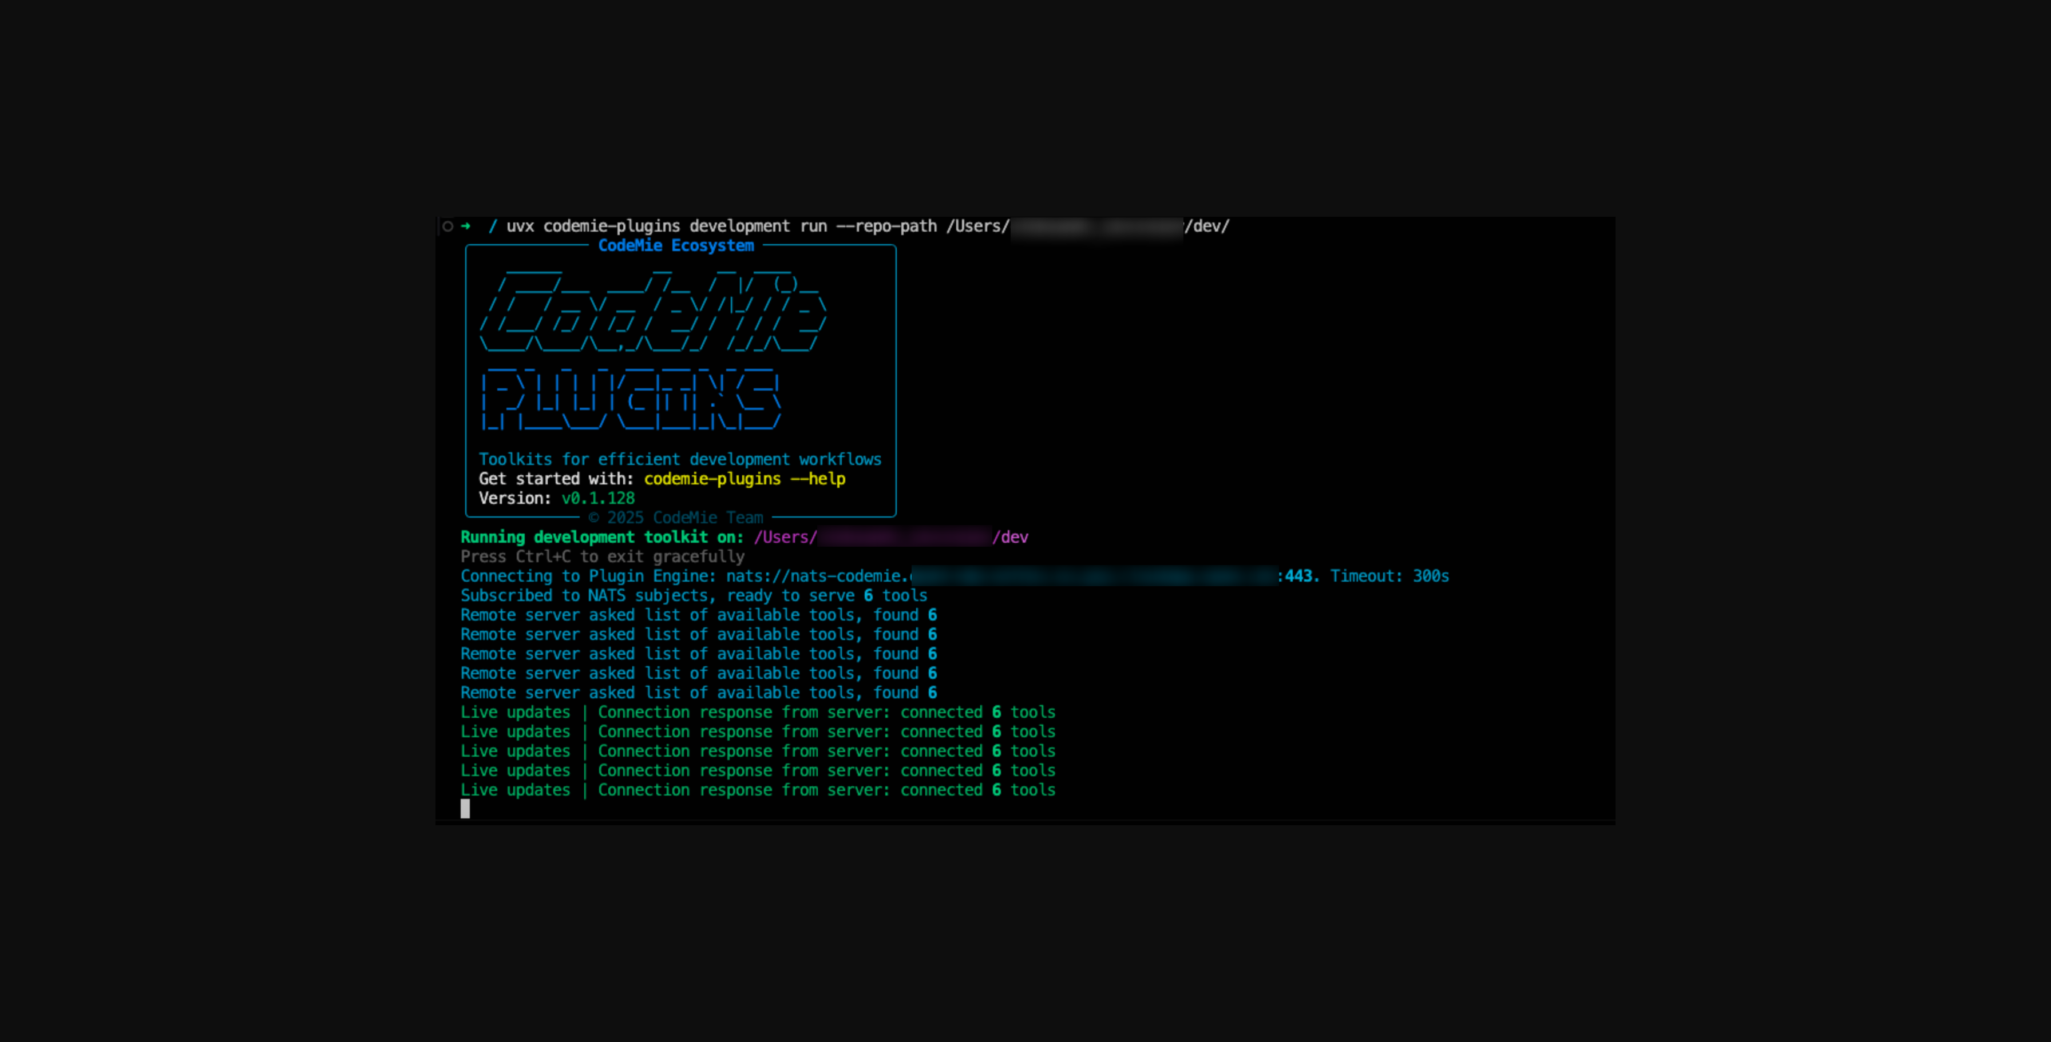This screenshot has height=1042, width=2051.
Task: Click the copyright 2025 CodeMie Team line
Action: (676, 517)
